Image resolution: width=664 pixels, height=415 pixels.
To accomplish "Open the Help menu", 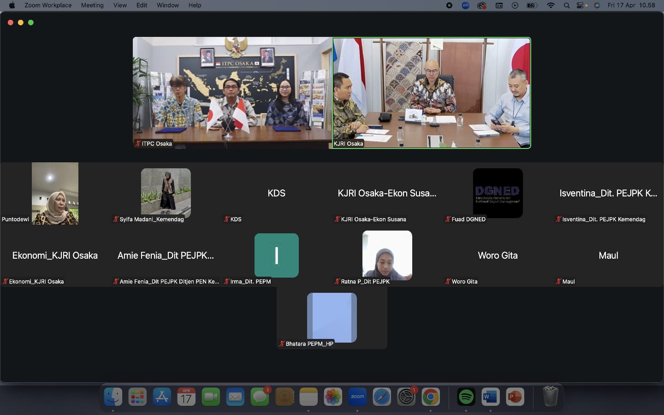I will point(195,6).
